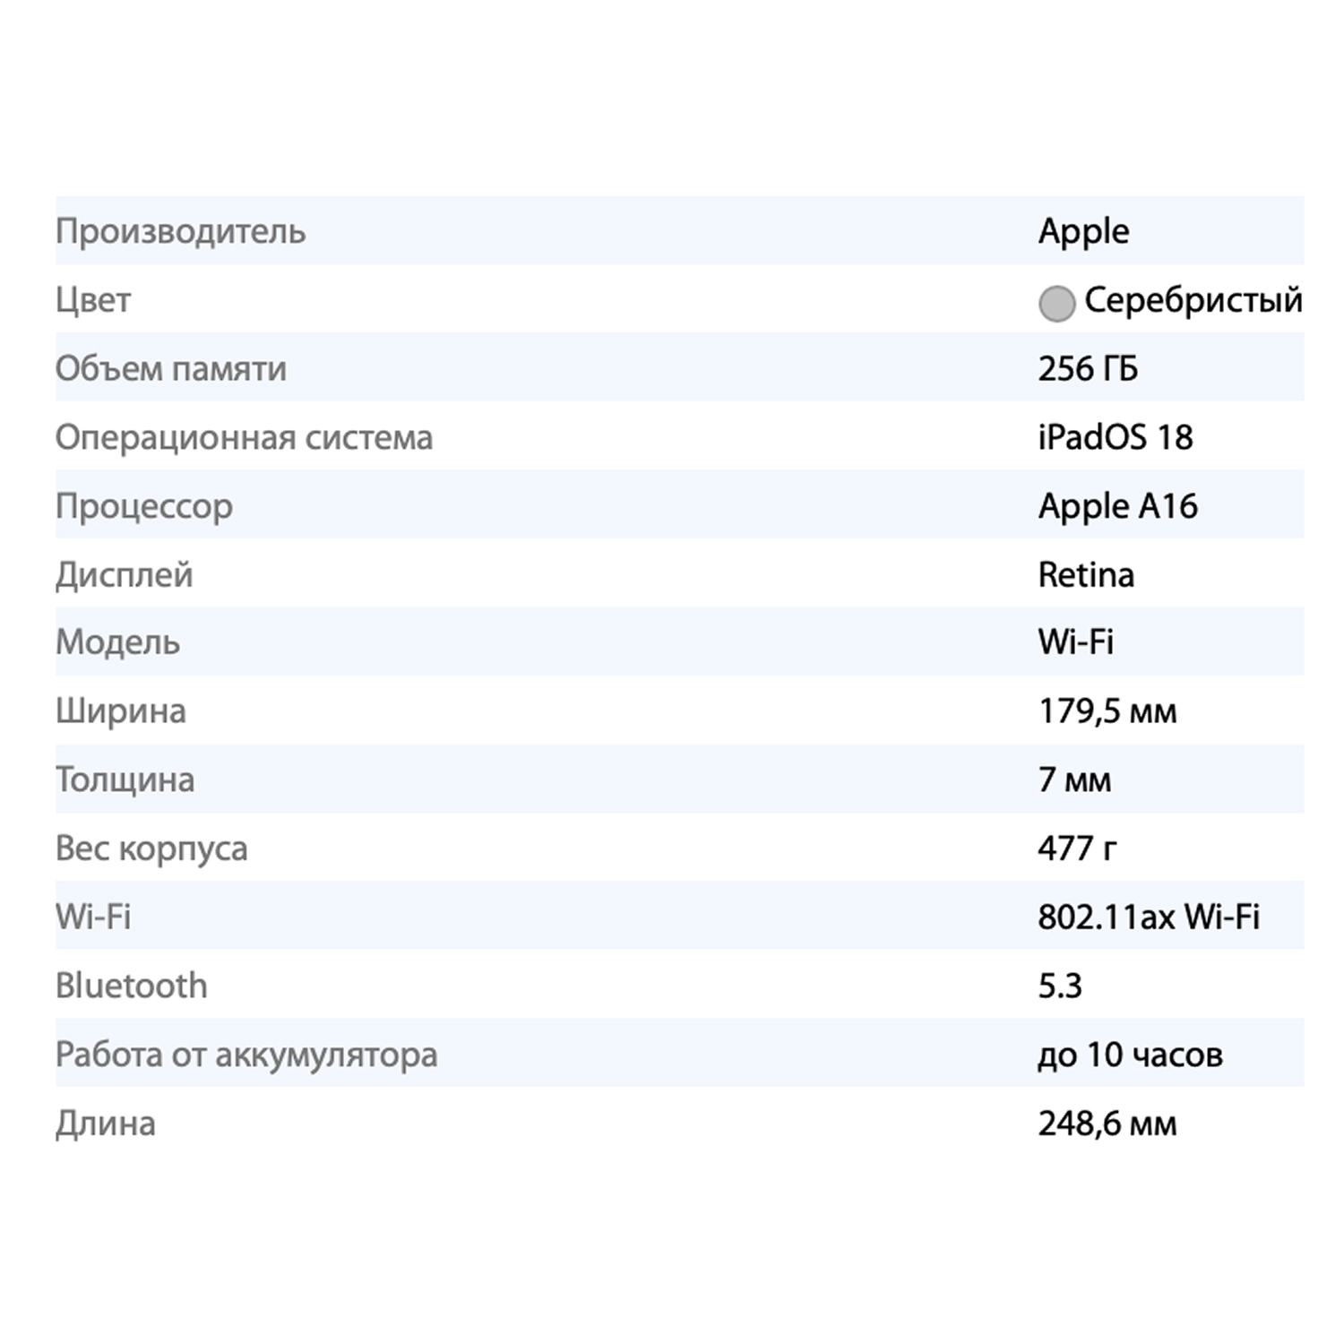
Task: Select the 179,5 мм width value
Action: (1107, 711)
